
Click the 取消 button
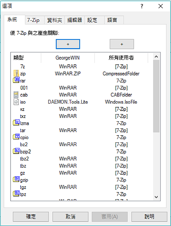[x=70, y=217]
